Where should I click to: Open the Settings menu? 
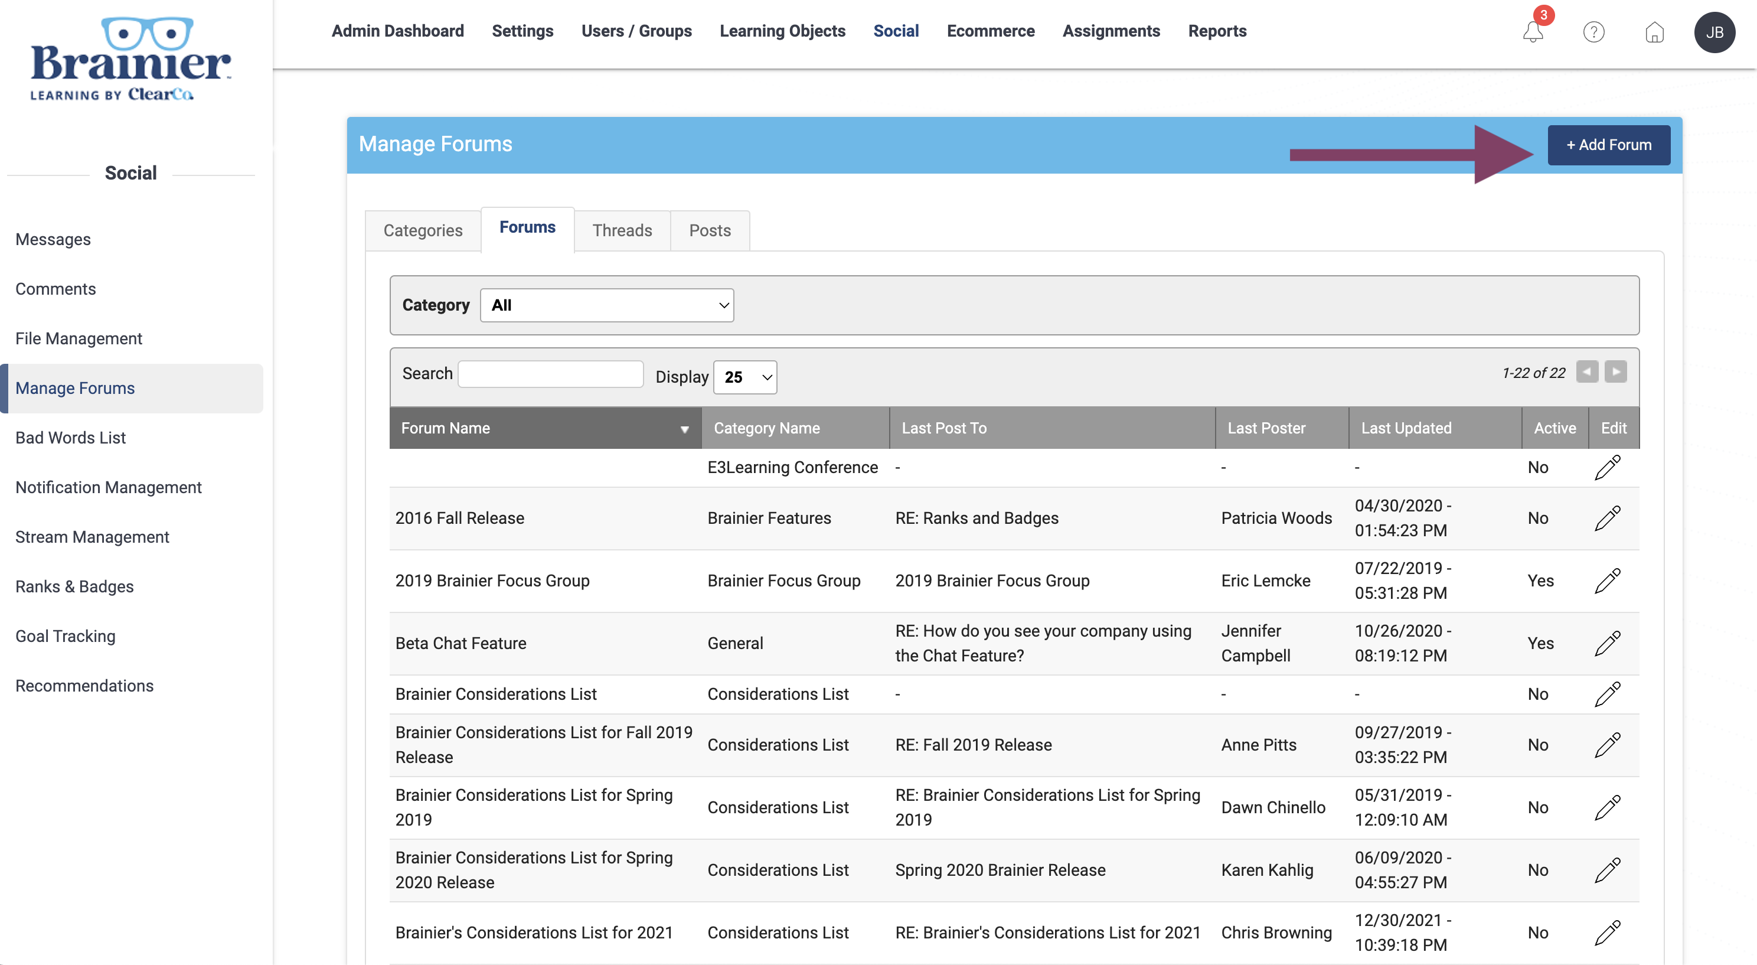[x=522, y=31]
